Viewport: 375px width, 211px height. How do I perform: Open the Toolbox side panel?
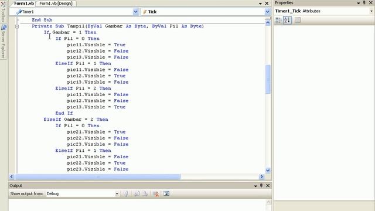point(3,11)
